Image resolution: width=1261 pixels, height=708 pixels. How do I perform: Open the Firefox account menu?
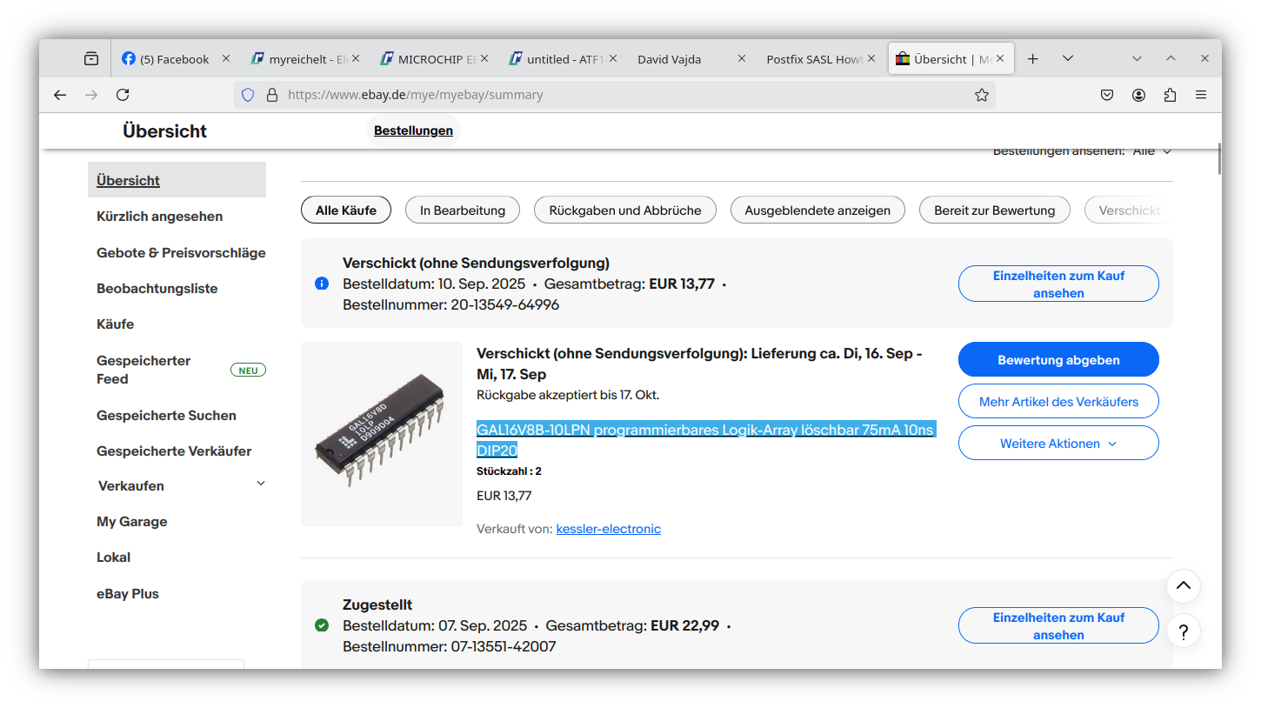1138,95
